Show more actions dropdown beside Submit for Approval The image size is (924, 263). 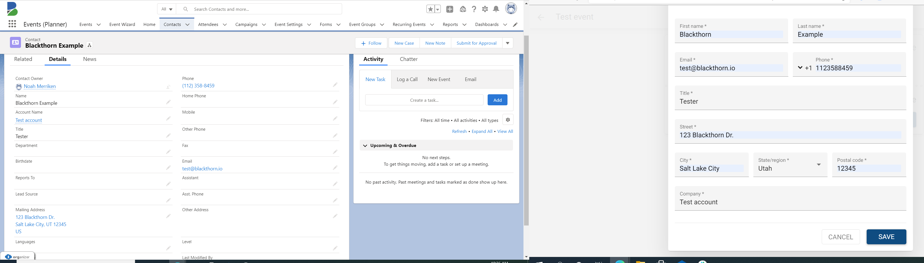point(507,43)
